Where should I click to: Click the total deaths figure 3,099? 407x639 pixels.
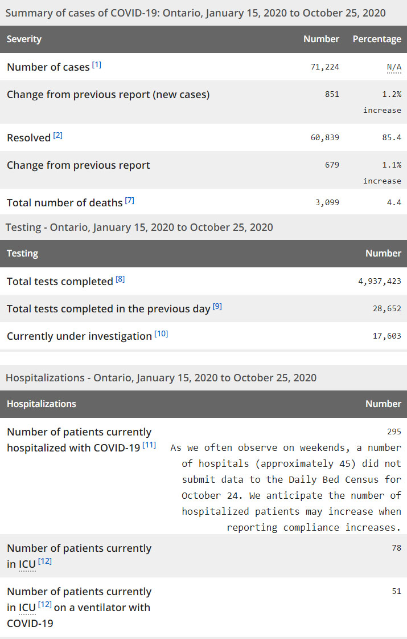pyautogui.click(x=327, y=202)
